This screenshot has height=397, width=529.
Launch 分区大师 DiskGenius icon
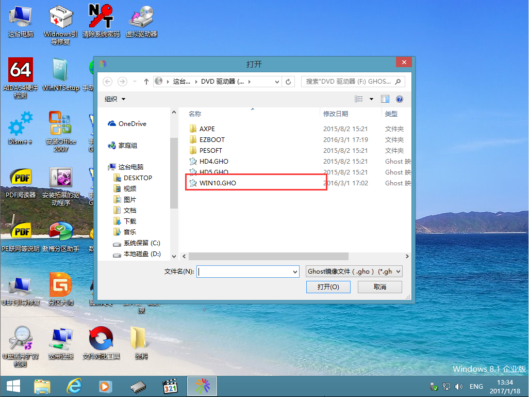[61, 290]
